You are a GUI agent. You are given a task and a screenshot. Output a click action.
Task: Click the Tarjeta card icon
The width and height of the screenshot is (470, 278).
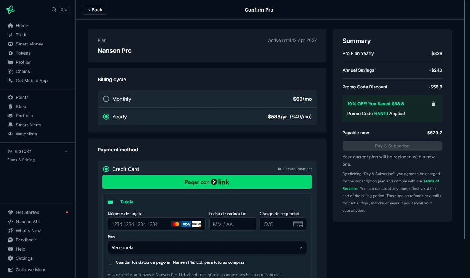coord(110,202)
